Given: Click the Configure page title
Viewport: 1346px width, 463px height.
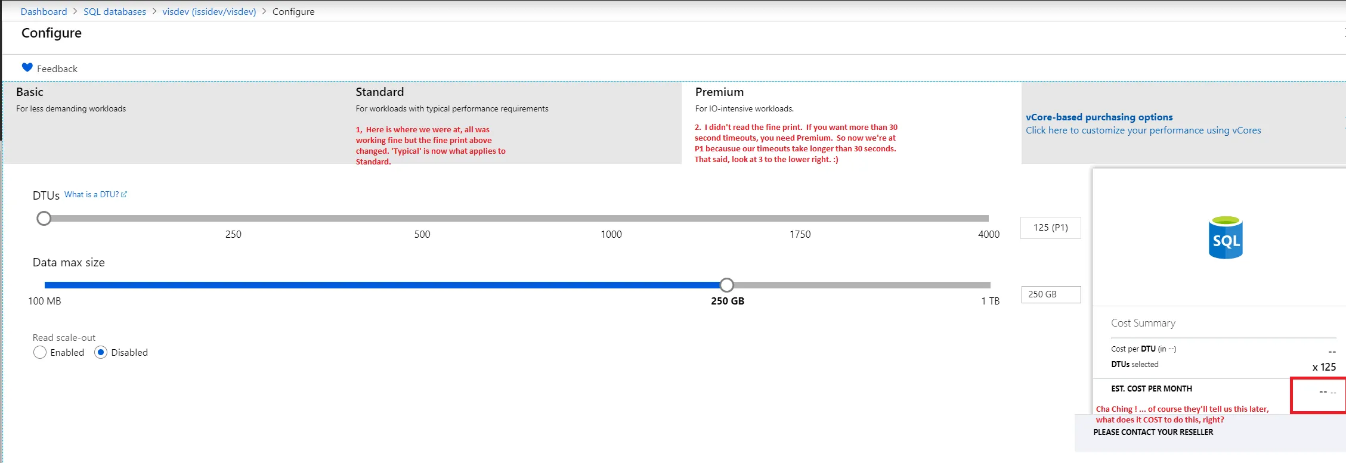Looking at the screenshot, I should [x=51, y=33].
